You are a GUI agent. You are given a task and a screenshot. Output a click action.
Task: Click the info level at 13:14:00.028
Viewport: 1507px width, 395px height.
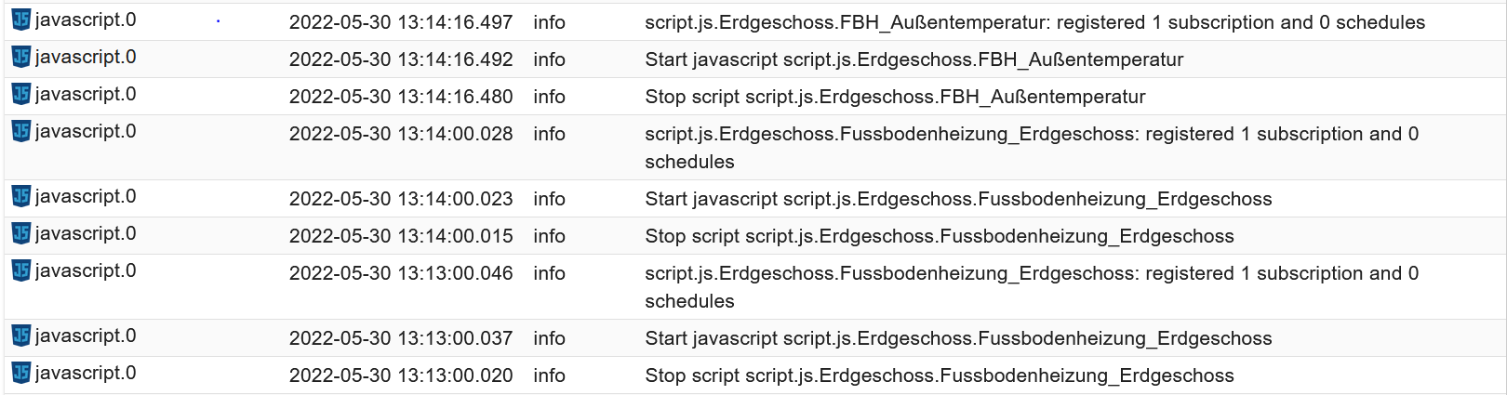pos(549,134)
